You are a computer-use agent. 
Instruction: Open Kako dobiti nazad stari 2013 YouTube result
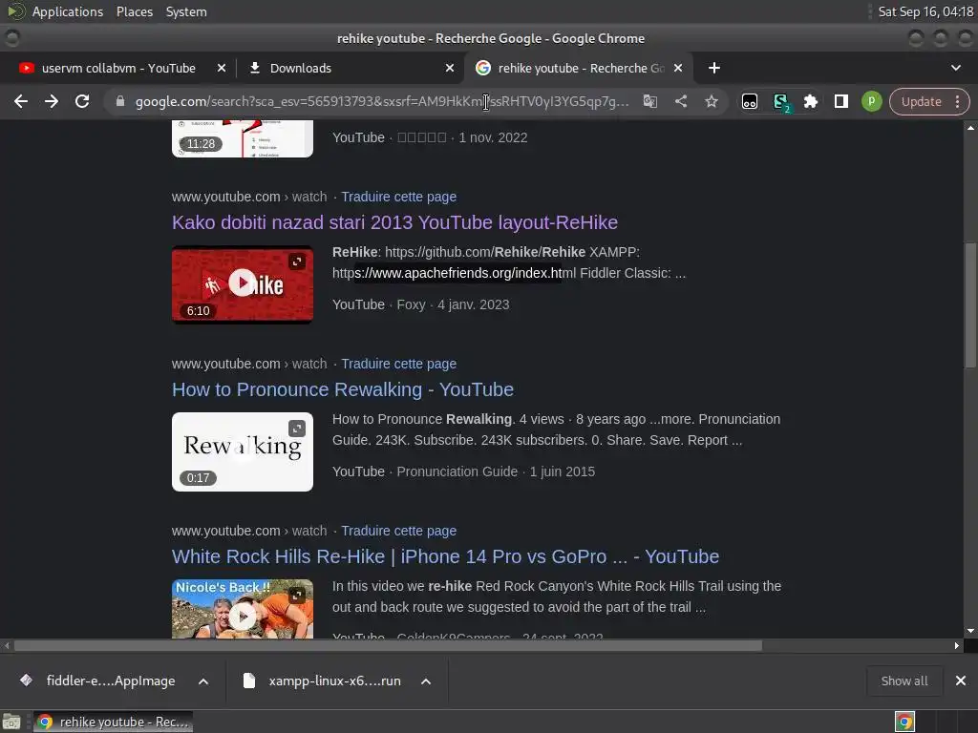pyautogui.click(x=394, y=222)
